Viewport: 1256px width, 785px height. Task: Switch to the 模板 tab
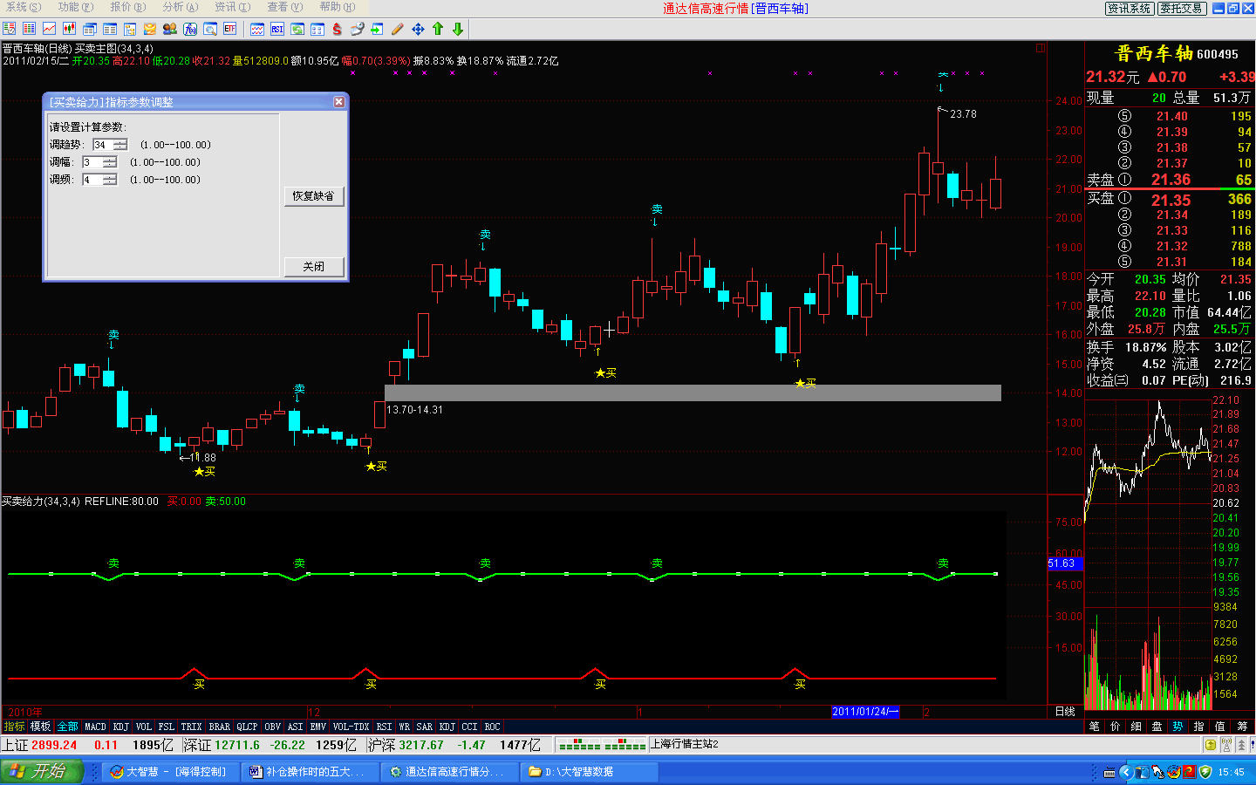[40, 727]
